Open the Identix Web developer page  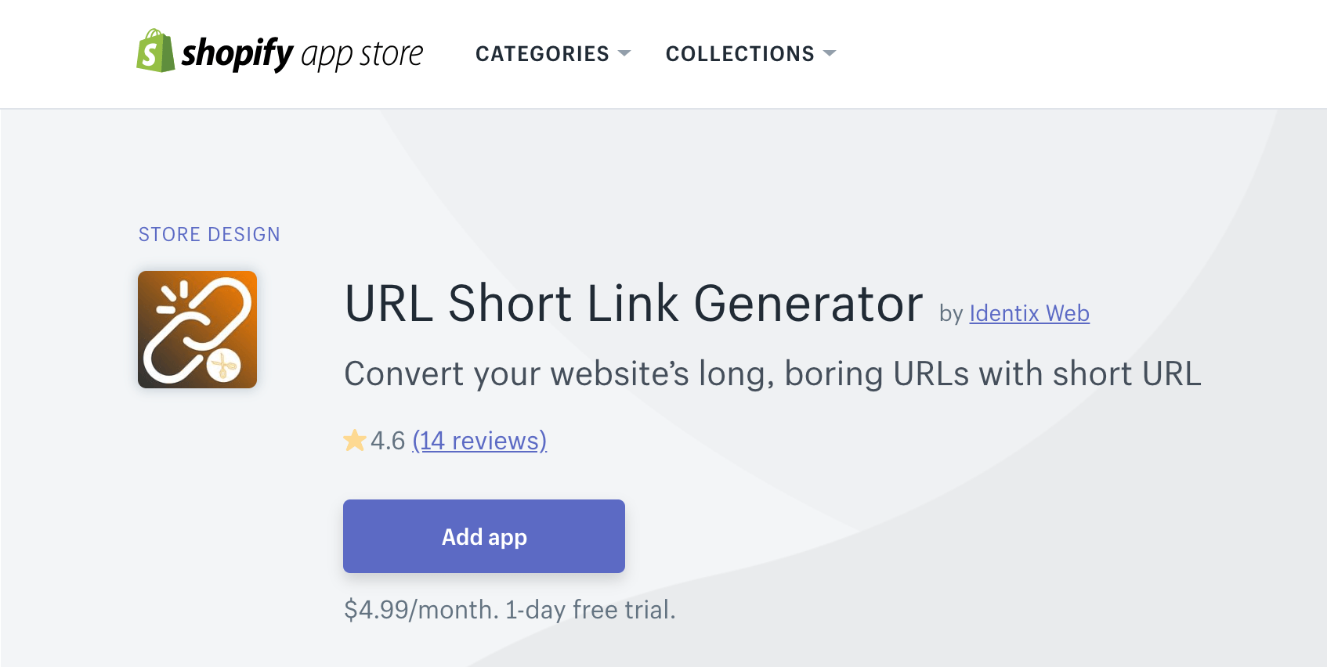pyautogui.click(x=1029, y=313)
